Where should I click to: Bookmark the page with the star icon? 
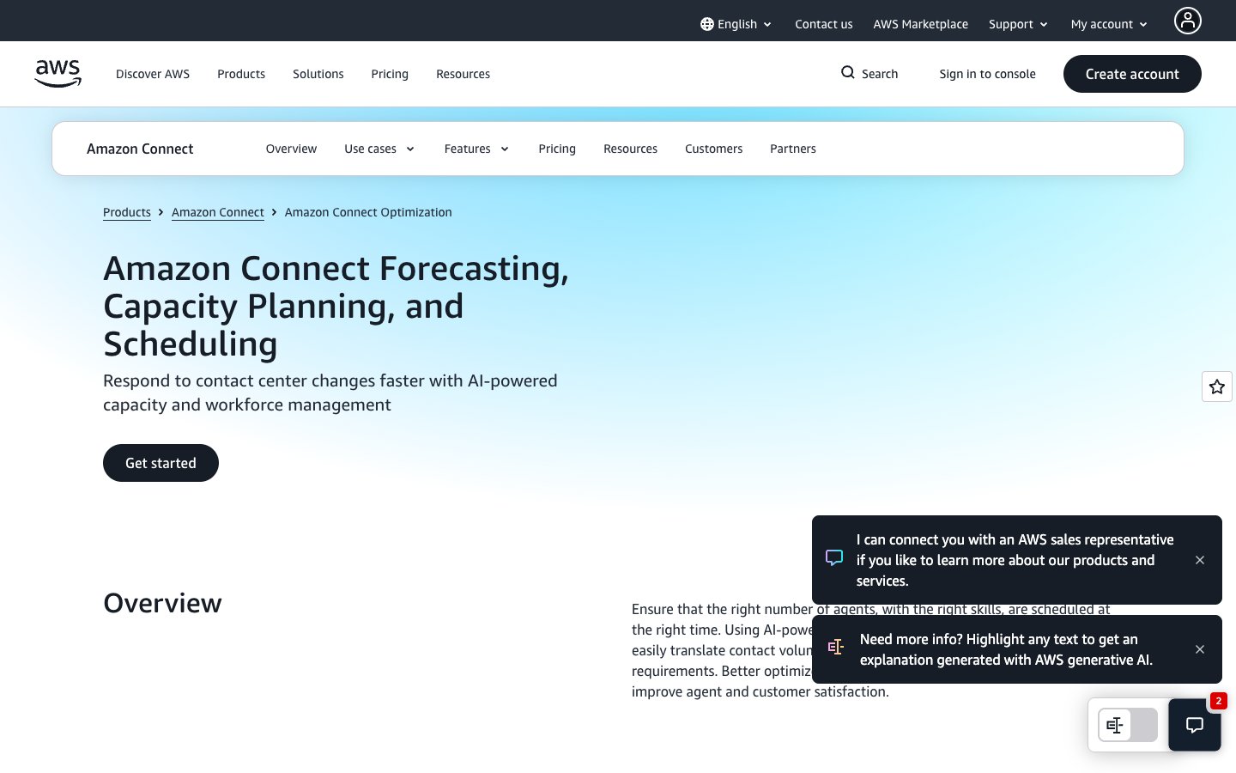click(1217, 386)
